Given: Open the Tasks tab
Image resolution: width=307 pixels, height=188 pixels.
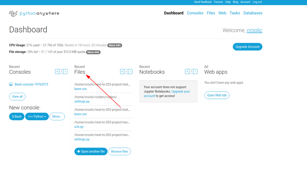Looking at the screenshot, I should click(x=235, y=13).
